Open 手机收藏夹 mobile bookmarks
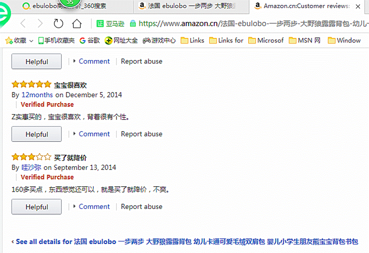This screenshot has width=369, height=253. (x=56, y=40)
